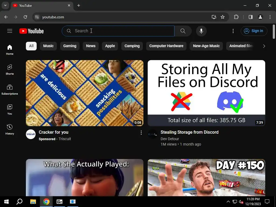Open tab search dropdown arrow

pyautogui.click(x=5, y=5)
